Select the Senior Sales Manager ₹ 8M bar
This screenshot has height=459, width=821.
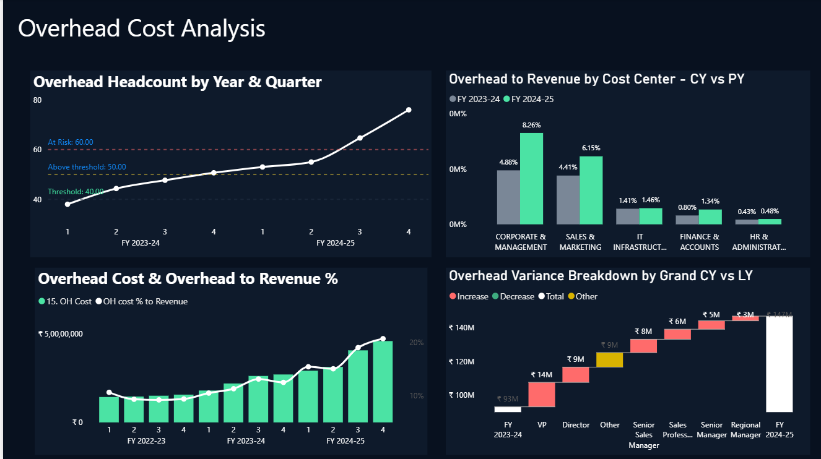[643, 346]
